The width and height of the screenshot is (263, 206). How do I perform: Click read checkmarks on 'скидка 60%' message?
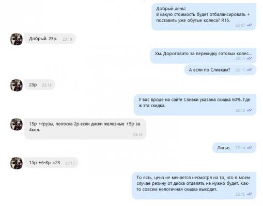249,110
